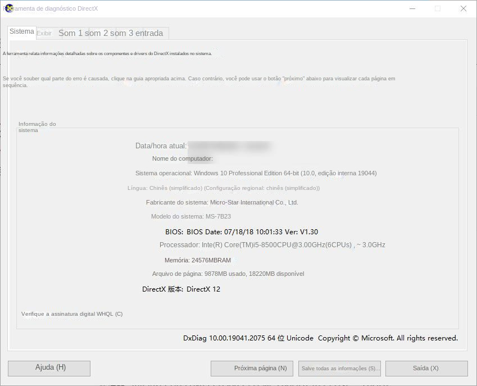This screenshot has width=477, height=386.
Task: Select the Sistema operacional Windows 10 line
Action: [256, 173]
